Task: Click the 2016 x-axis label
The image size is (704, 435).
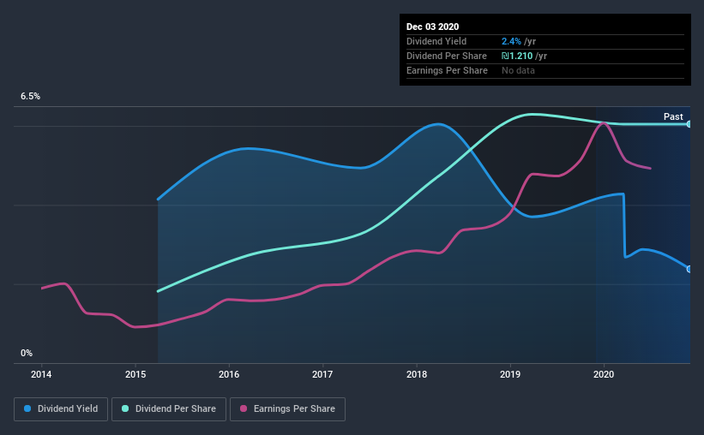Action: click(229, 374)
